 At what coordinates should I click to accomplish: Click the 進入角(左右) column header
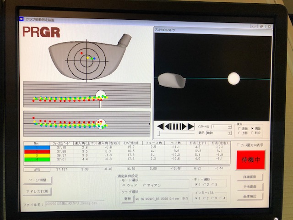(x=108, y=143)
